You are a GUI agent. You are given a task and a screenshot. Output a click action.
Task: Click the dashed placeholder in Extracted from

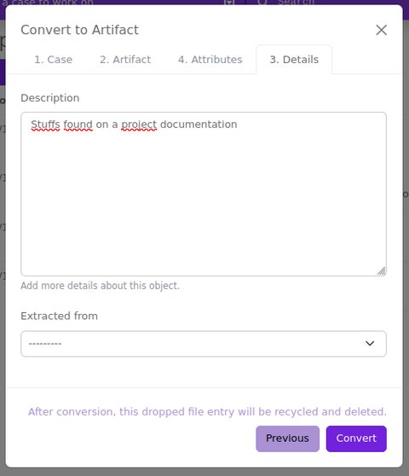click(x=45, y=344)
